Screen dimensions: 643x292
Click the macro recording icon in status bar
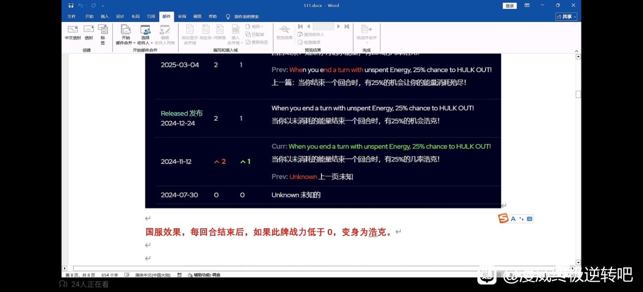180,275
